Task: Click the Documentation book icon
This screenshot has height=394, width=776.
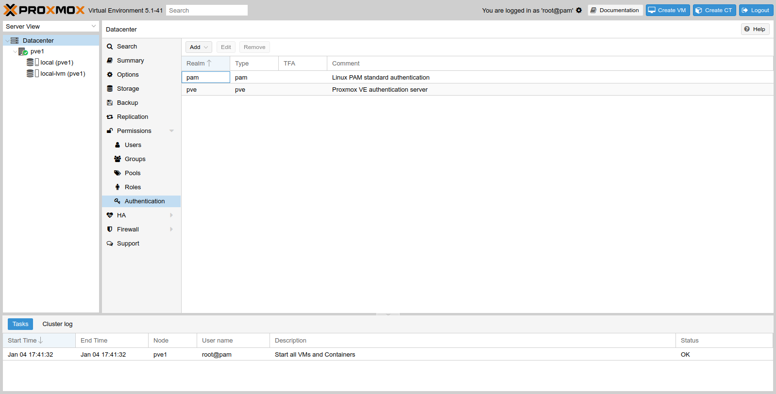Action: click(x=593, y=10)
